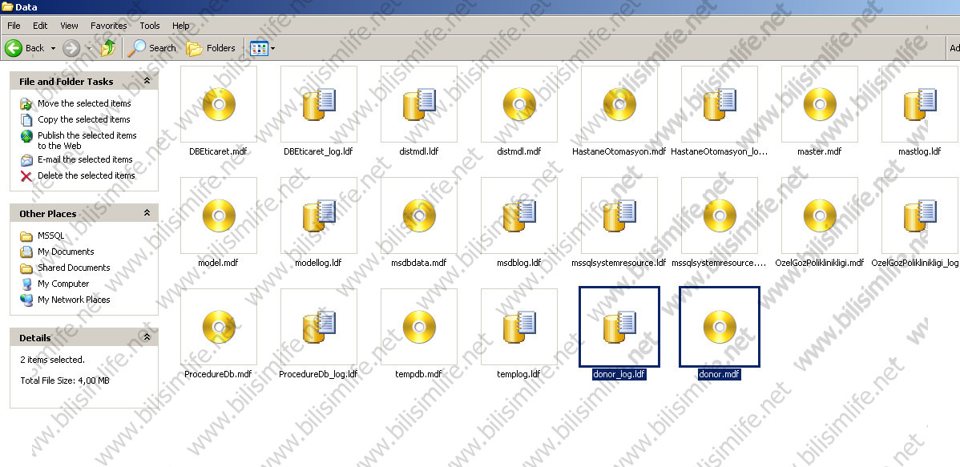The image size is (960, 467).
Task: Select the model.mdf file thumbnail
Action: 219,215
